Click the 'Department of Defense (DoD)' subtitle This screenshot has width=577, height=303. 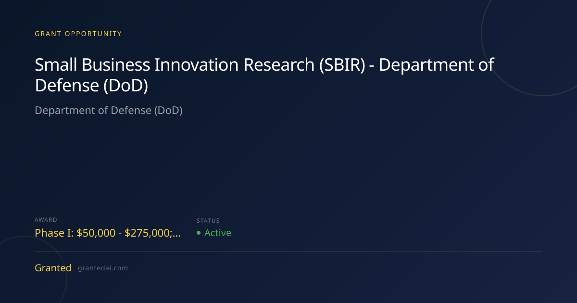109,110
